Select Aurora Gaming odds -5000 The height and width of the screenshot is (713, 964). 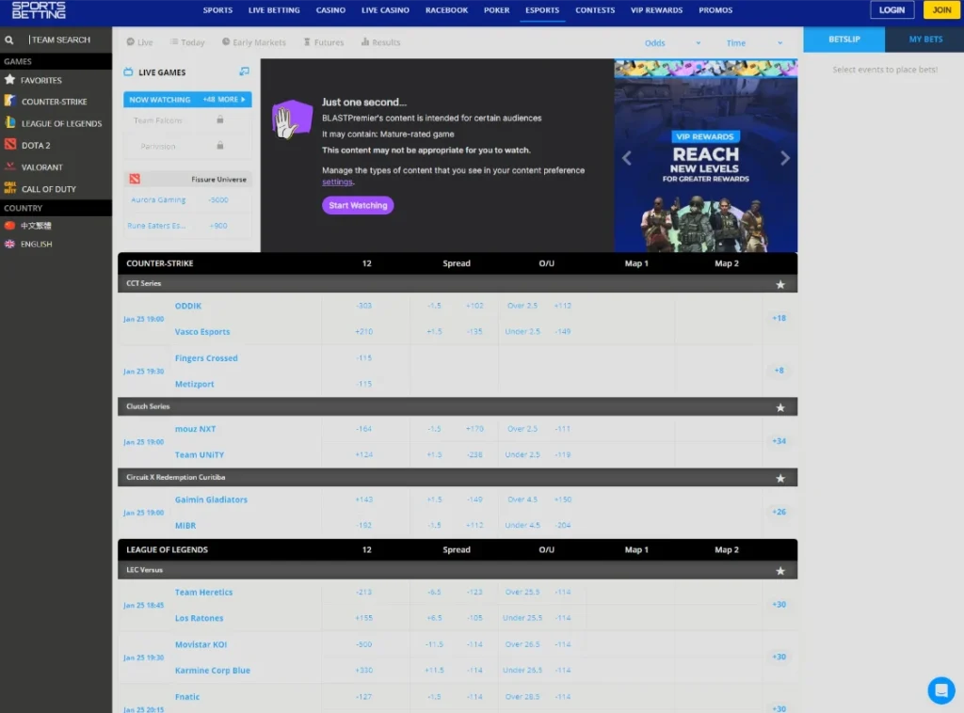(218, 200)
